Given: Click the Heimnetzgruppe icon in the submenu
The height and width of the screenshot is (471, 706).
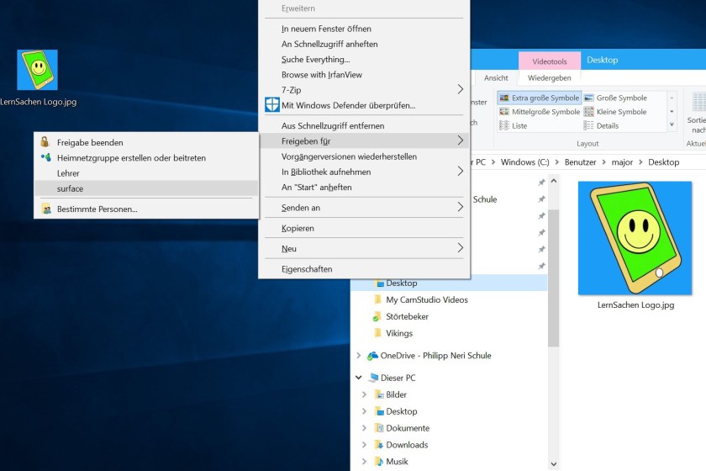Looking at the screenshot, I should (45, 157).
